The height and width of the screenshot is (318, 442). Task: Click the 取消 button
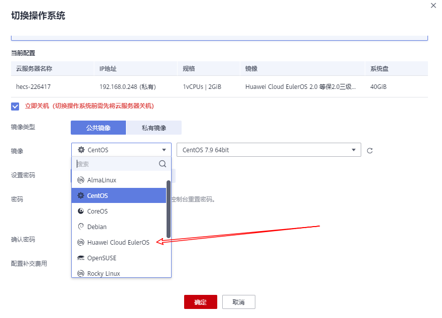point(238,302)
